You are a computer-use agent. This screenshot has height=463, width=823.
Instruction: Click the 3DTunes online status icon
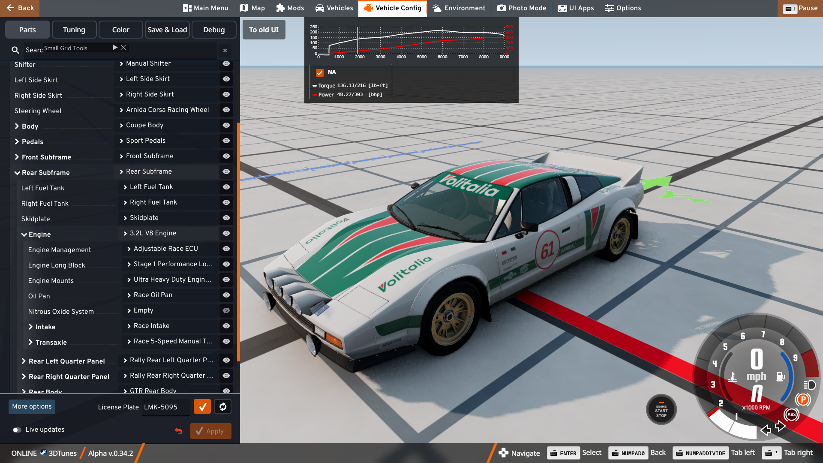[x=43, y=452]
